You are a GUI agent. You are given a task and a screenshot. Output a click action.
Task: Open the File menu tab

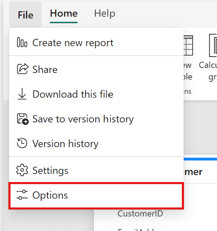[x=25, y=15]
